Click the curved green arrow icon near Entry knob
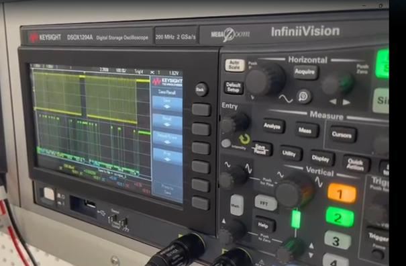 click(x=244, y=139)
